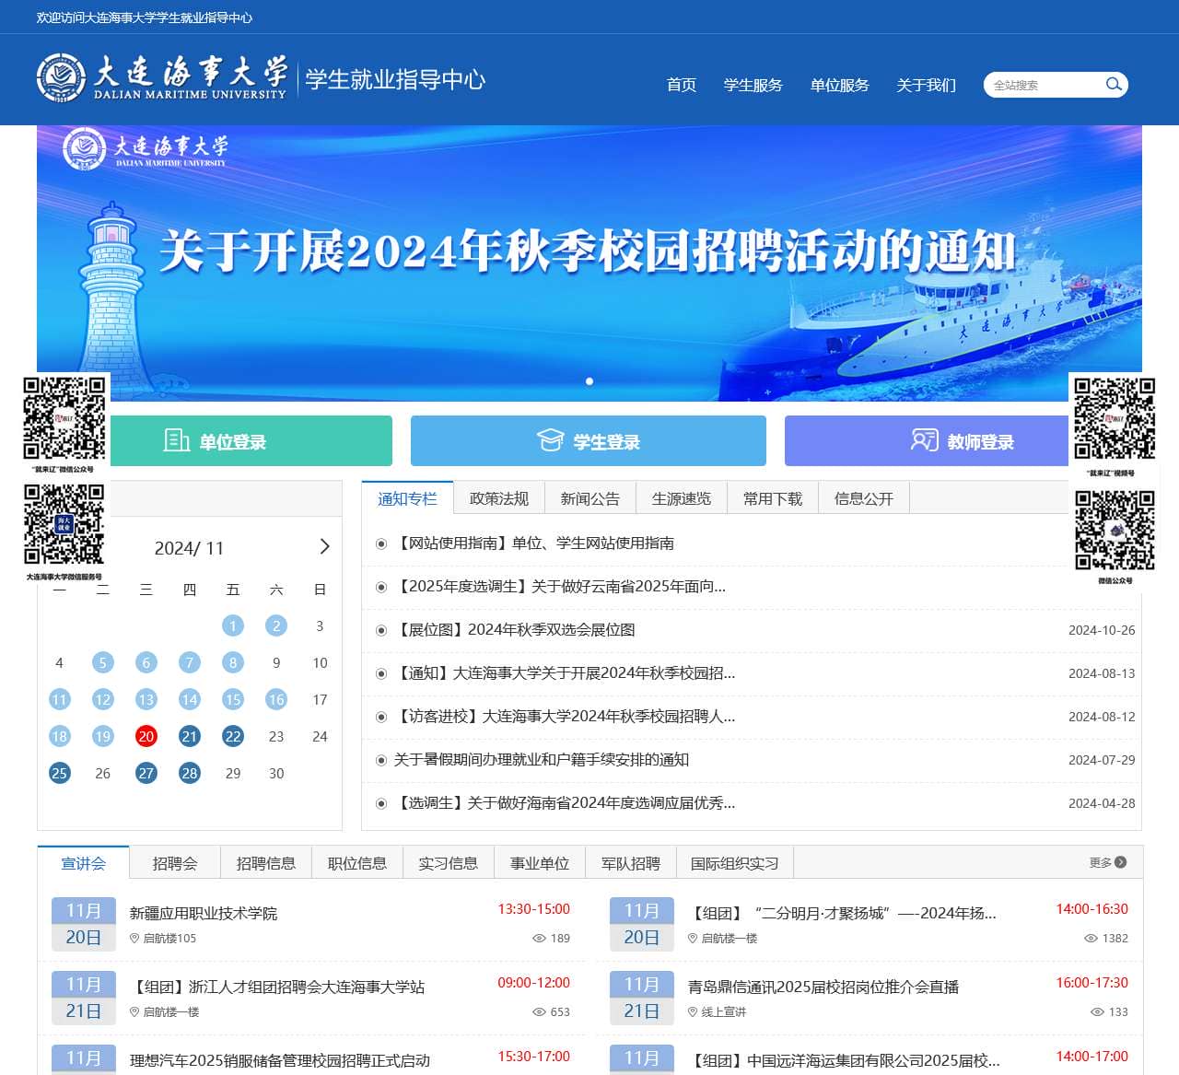Open 关于暑假期间办理就业和户籍手续 notice

coord(542,760)
